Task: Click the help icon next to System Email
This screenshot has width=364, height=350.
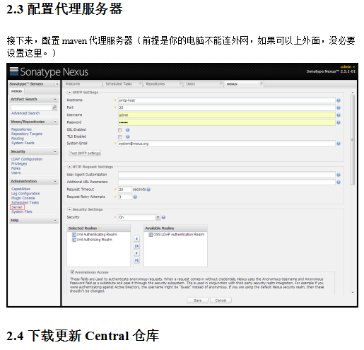Action: (x=339, y=144)
